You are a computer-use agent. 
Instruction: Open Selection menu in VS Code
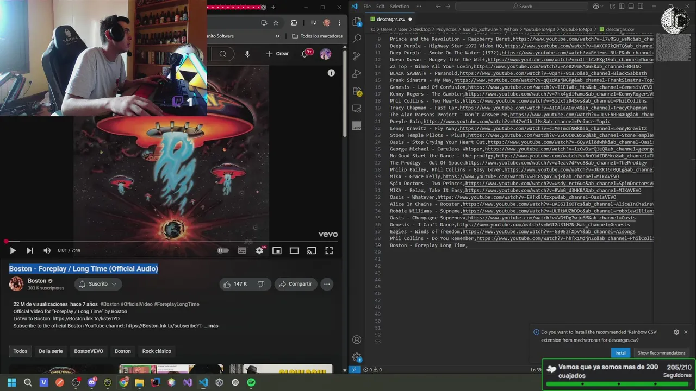399,6
